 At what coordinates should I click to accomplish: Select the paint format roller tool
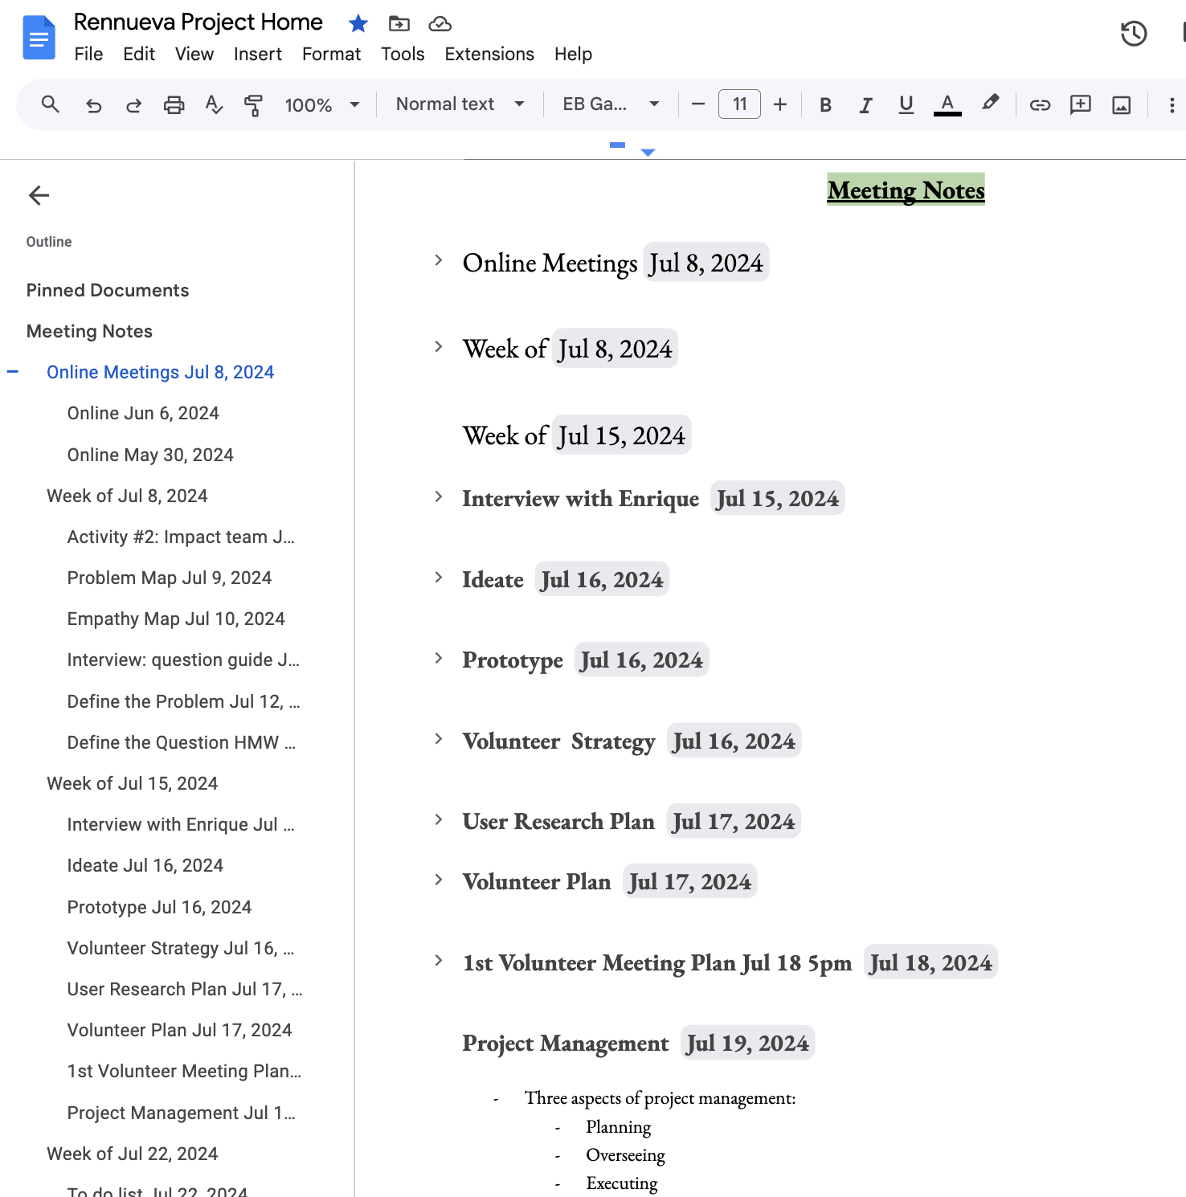tap(253, 105)
